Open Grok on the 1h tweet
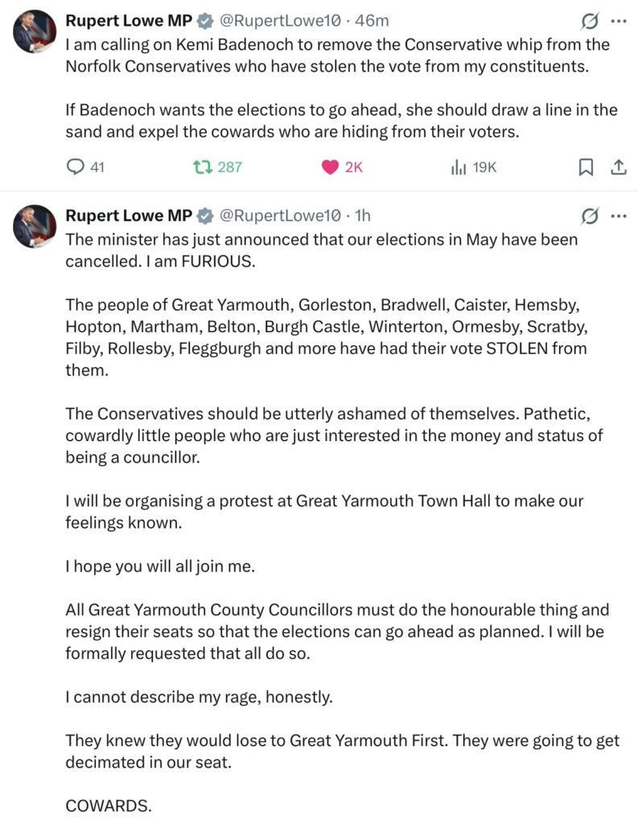The width and height of the screenshot is (638, 824). [x=590, y=216]
